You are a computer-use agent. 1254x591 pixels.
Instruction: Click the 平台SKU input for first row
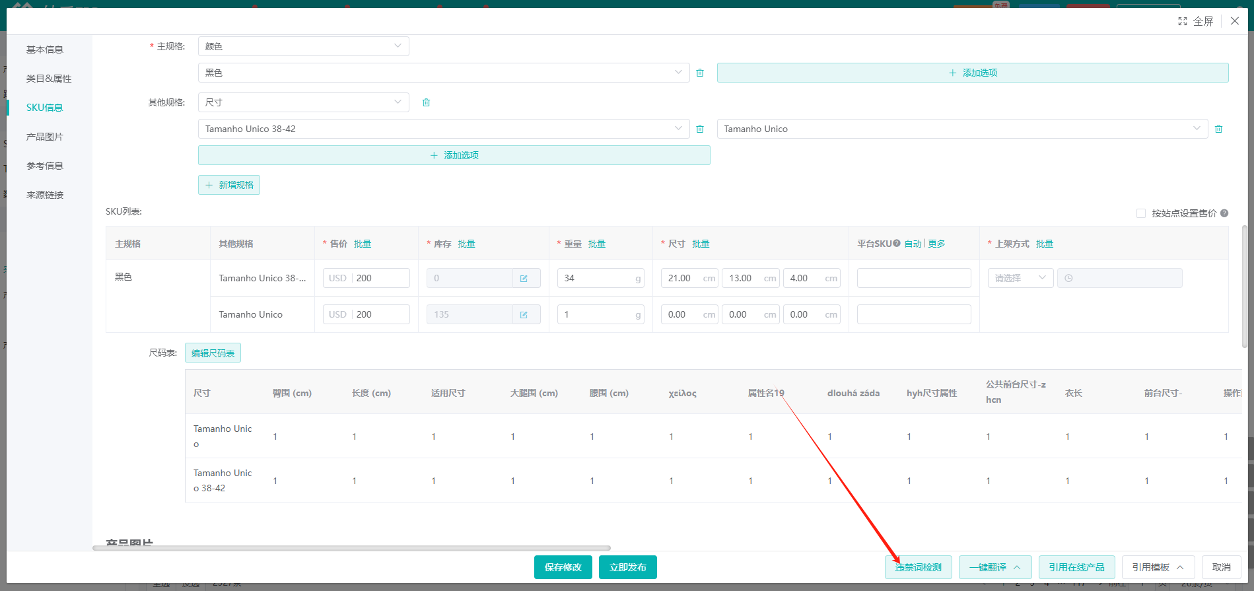point(913,278)
